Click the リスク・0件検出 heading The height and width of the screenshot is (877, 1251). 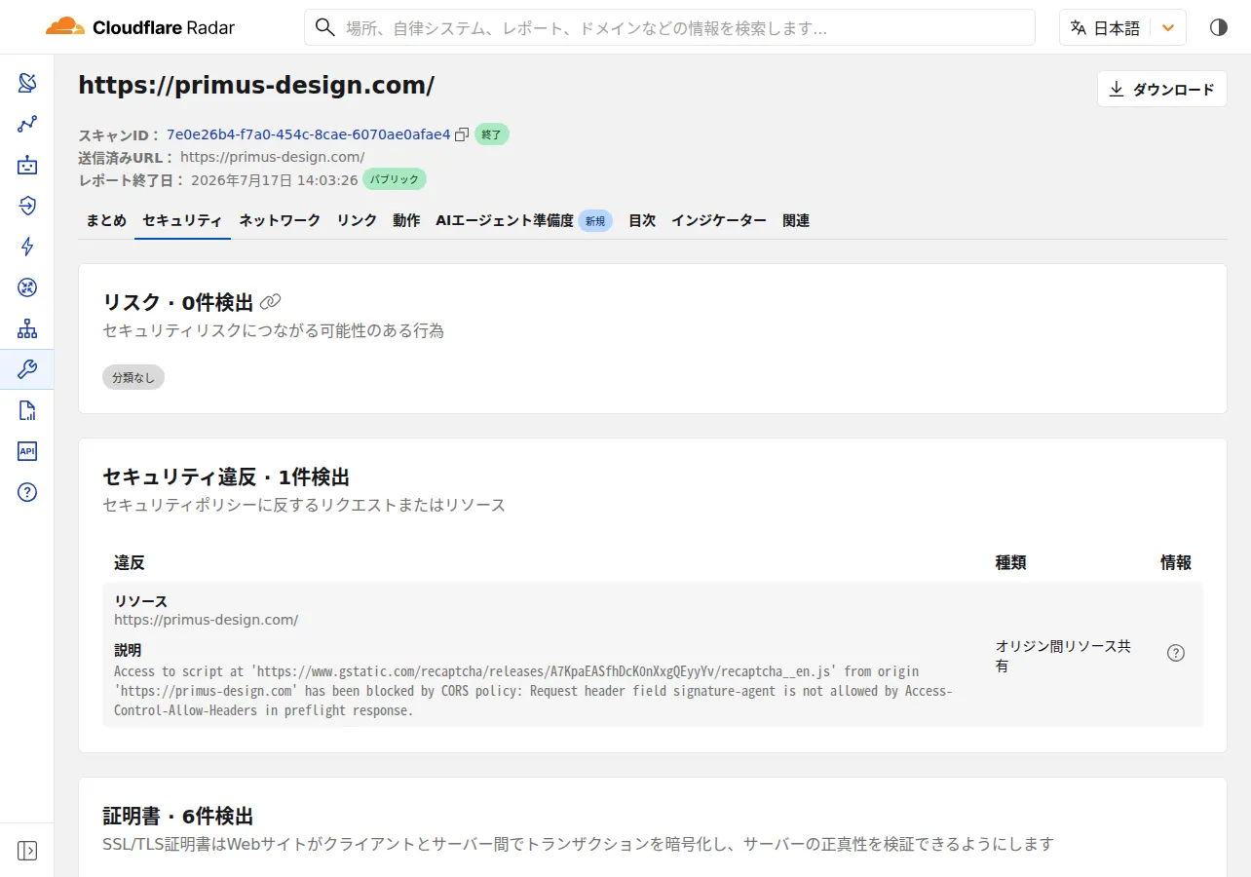(178, 302)
